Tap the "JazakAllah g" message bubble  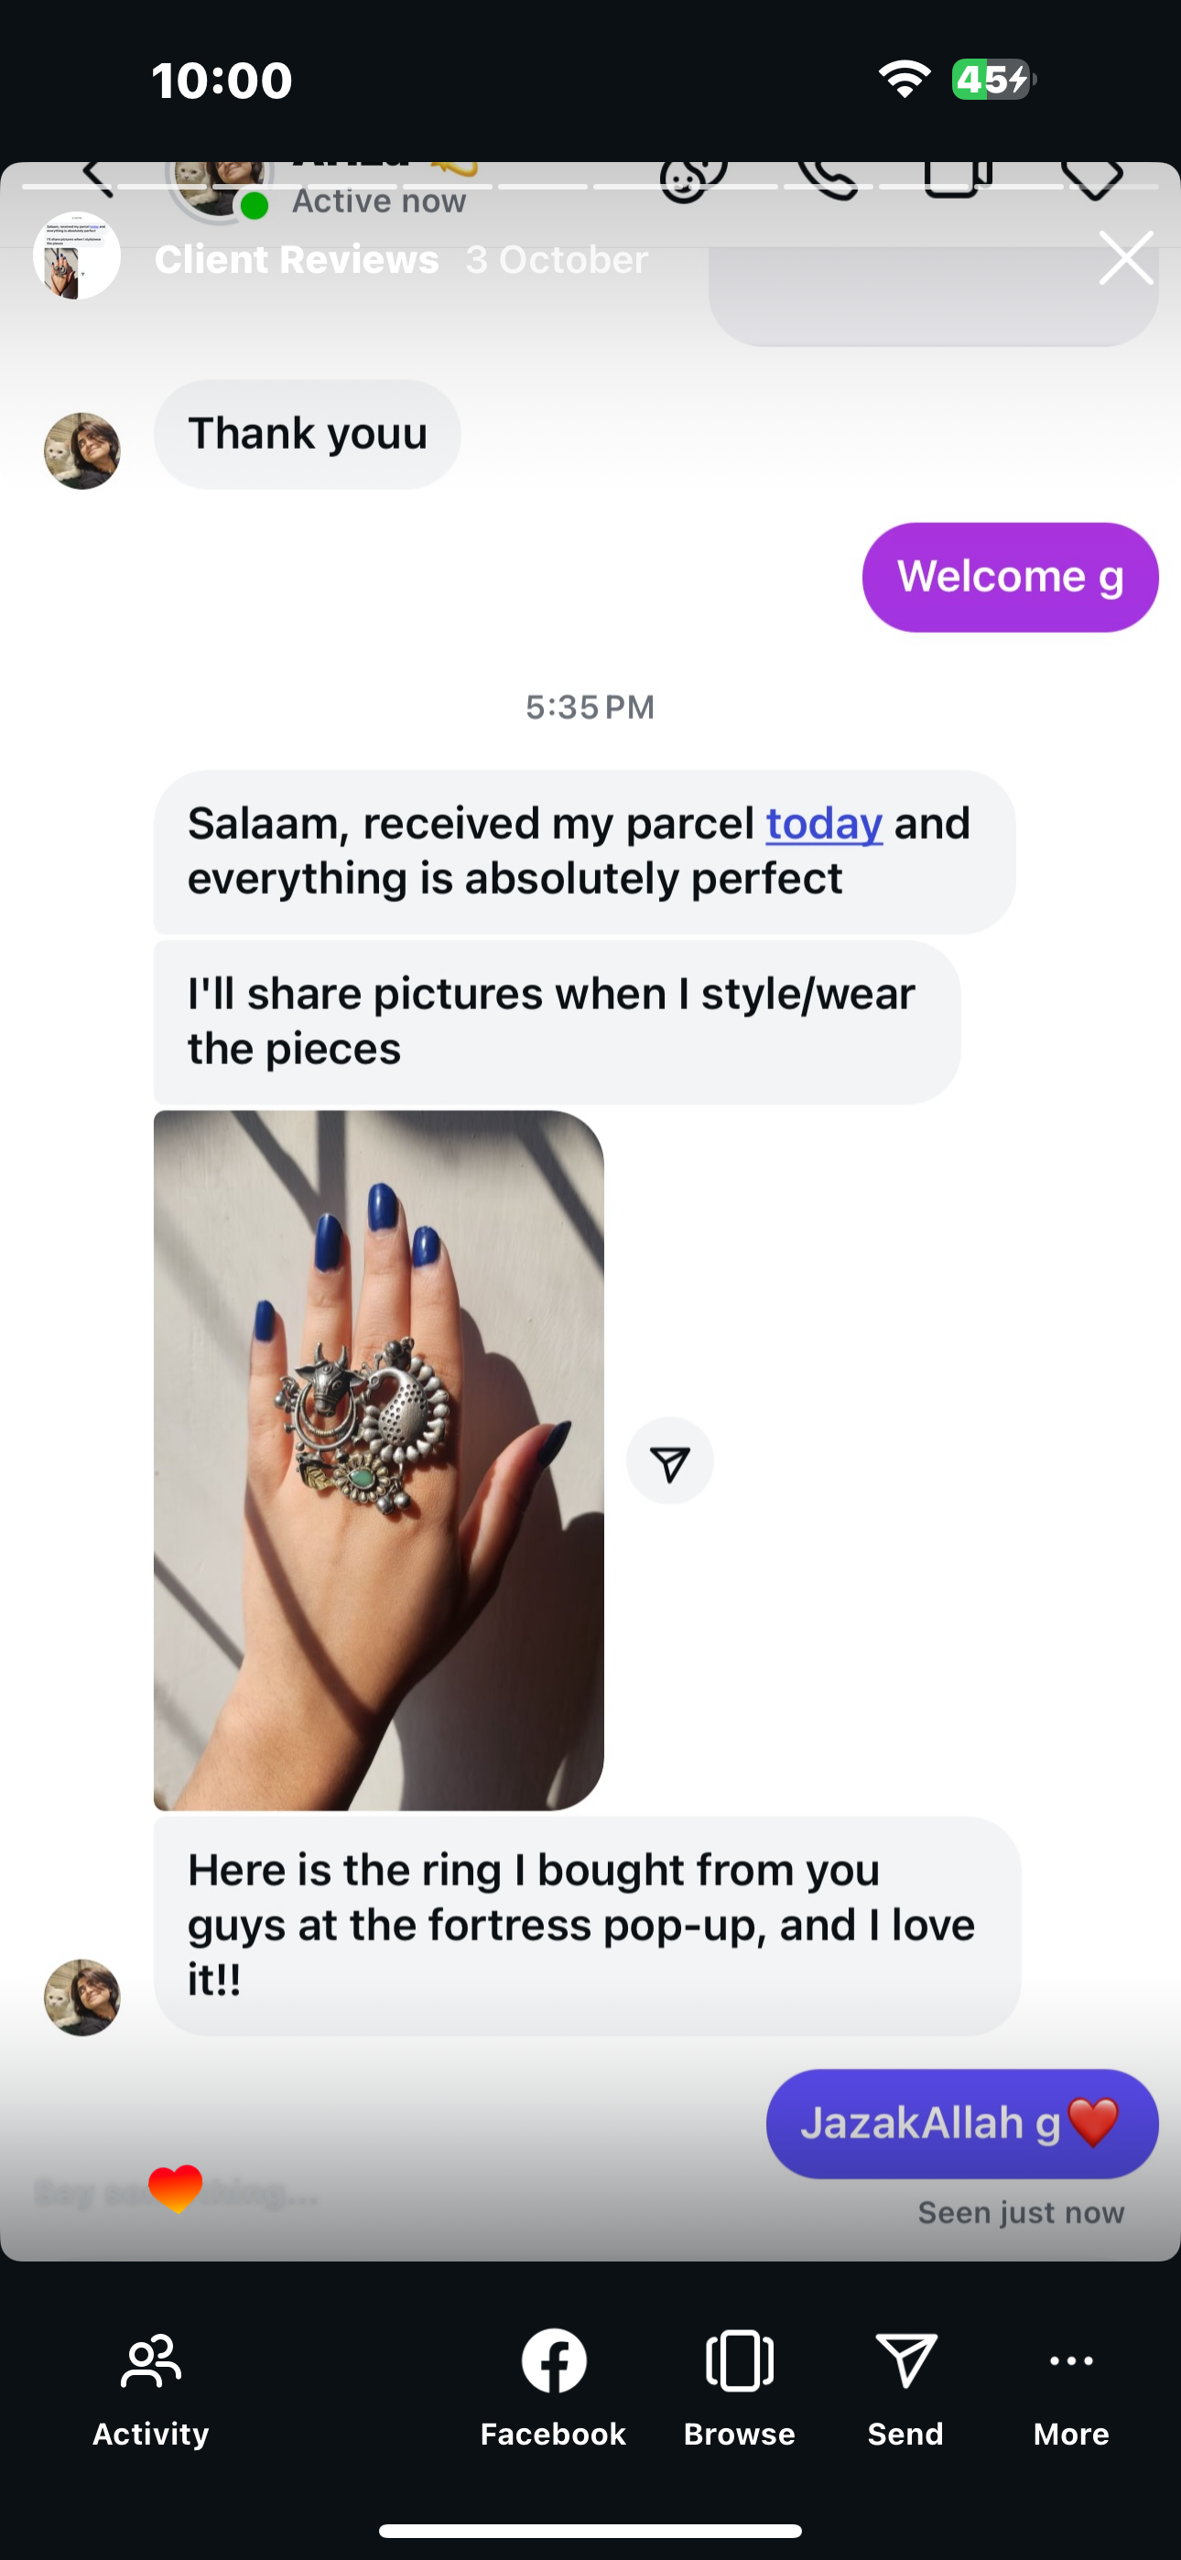(x=961, y=2124)
